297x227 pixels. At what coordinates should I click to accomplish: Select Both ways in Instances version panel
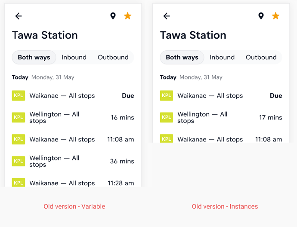click(182, 57)
